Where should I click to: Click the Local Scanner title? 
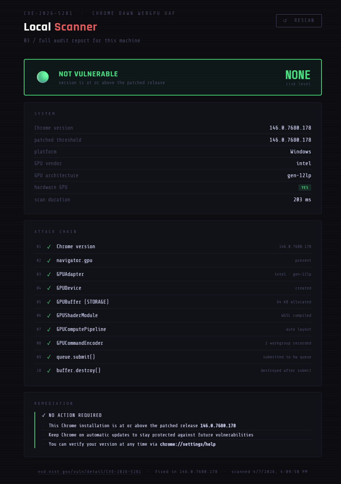pyautogui.click(x=60, y=27)
